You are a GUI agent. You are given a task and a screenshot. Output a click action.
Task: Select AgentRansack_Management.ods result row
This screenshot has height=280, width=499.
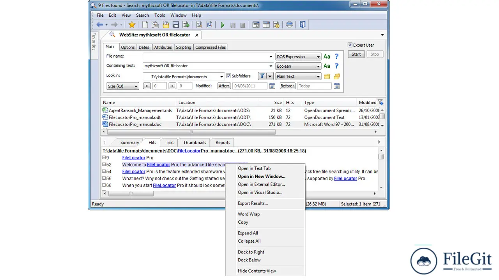click(x=241, y=110)
